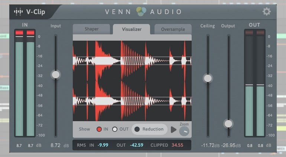Click the IN meter heading
This screenshot has height=157, width=286.
(25, 25)
